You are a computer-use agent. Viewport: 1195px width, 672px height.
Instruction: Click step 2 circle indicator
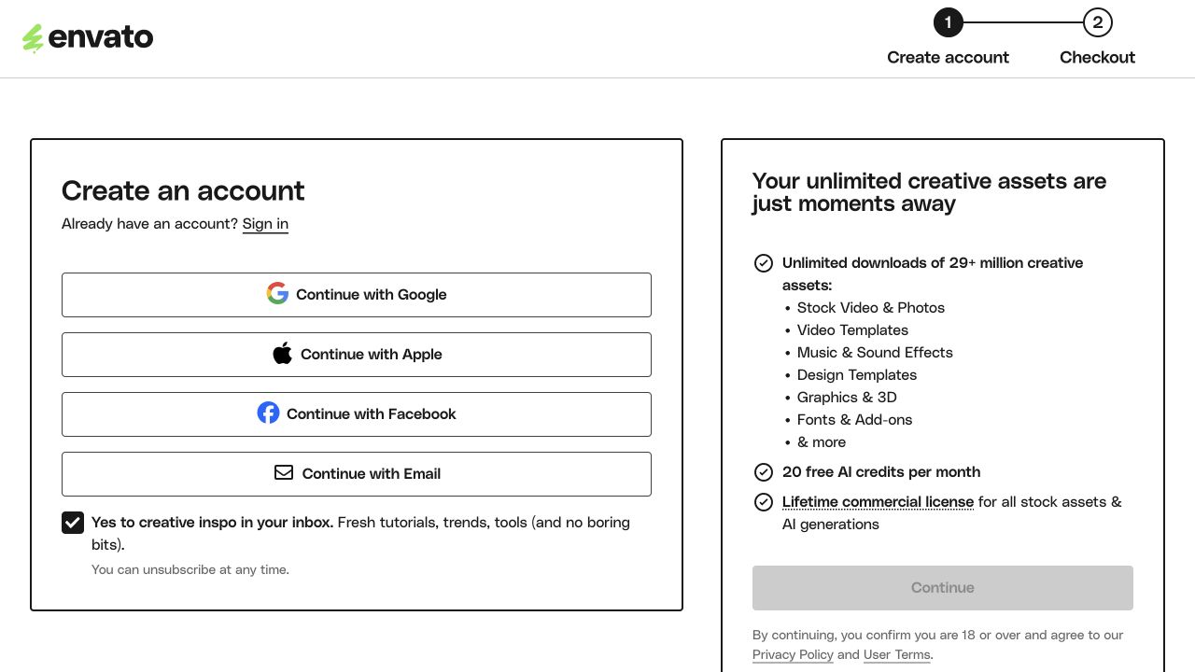pyautogui.click(x=1097, y=22)
